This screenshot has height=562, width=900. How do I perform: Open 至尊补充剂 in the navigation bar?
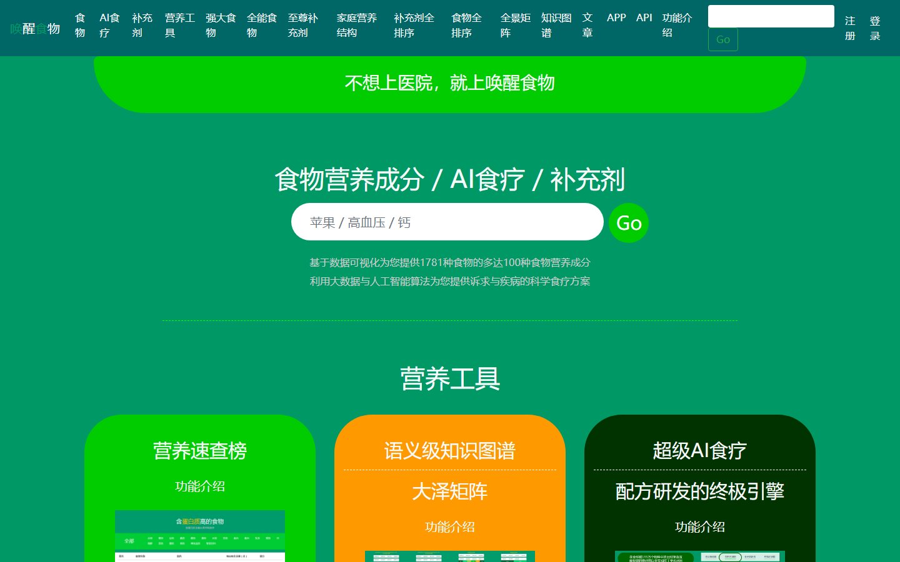point(303,26)
